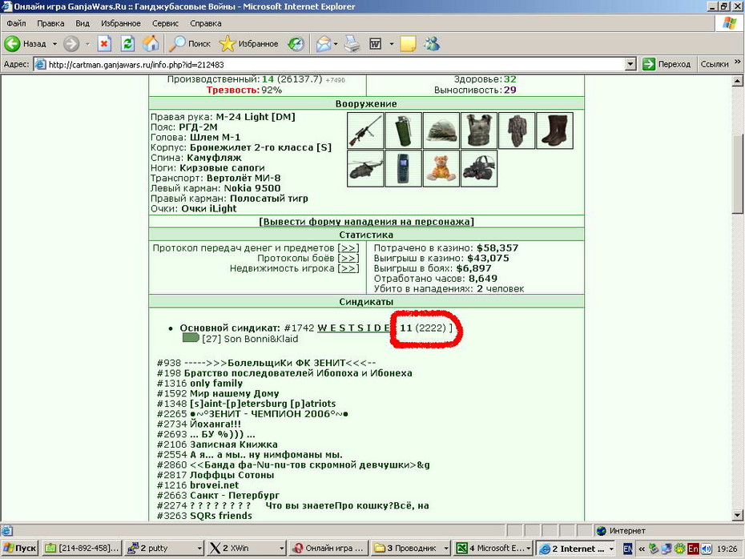Open the address bar dropdown arrow
The image size is (745, 559).
coord(630,64)
